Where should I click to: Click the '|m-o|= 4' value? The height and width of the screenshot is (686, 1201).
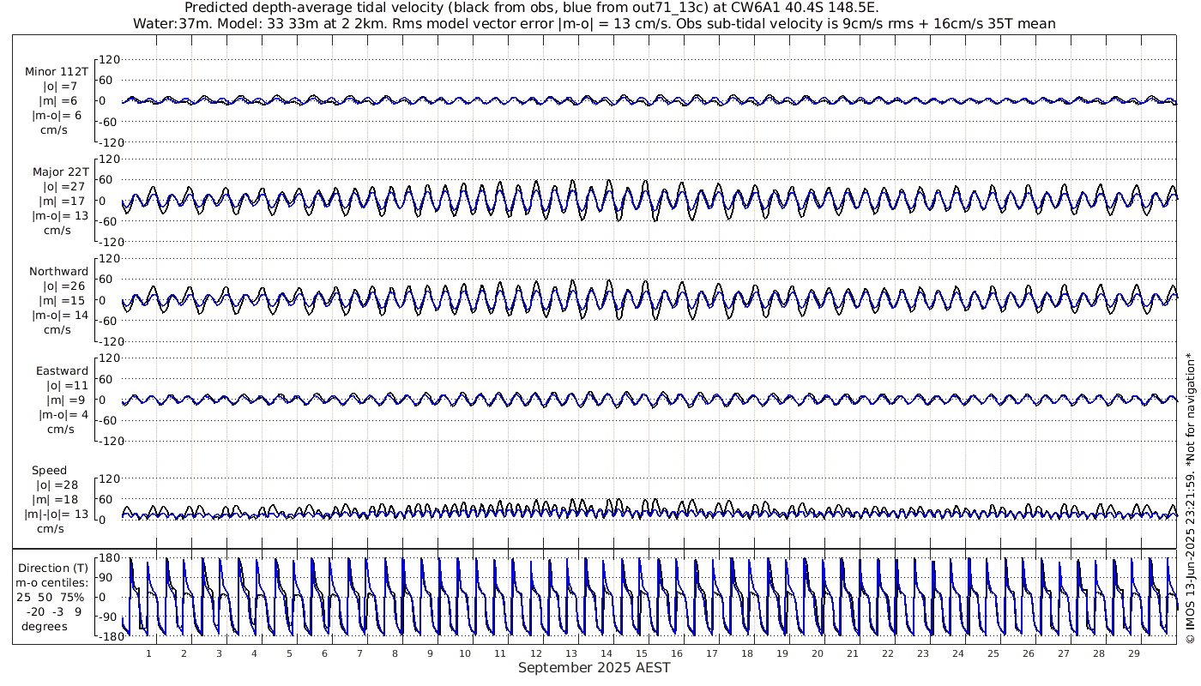(x=63, y=415)
